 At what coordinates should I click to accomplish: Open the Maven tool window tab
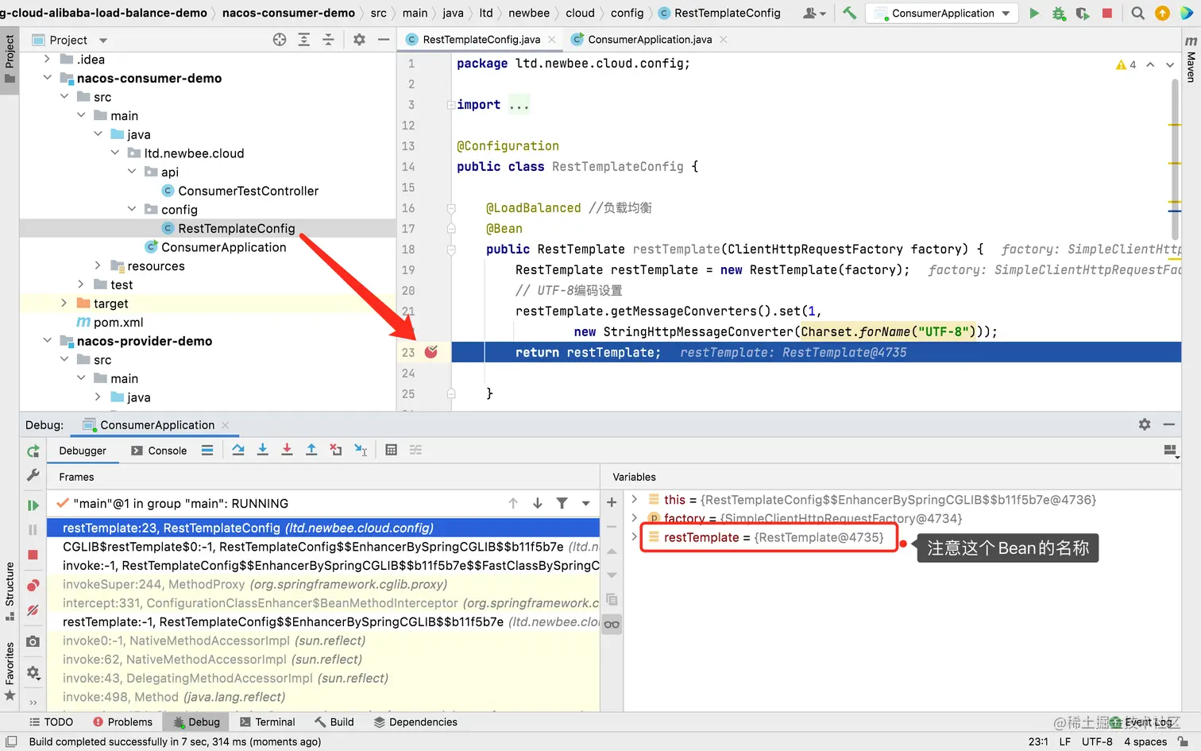pos(1191,60)
